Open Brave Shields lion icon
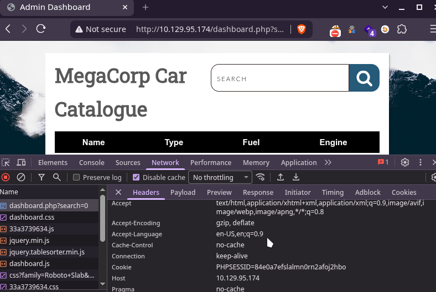The width and height of the screenshot is (436, 292). [x=302, y=29]
